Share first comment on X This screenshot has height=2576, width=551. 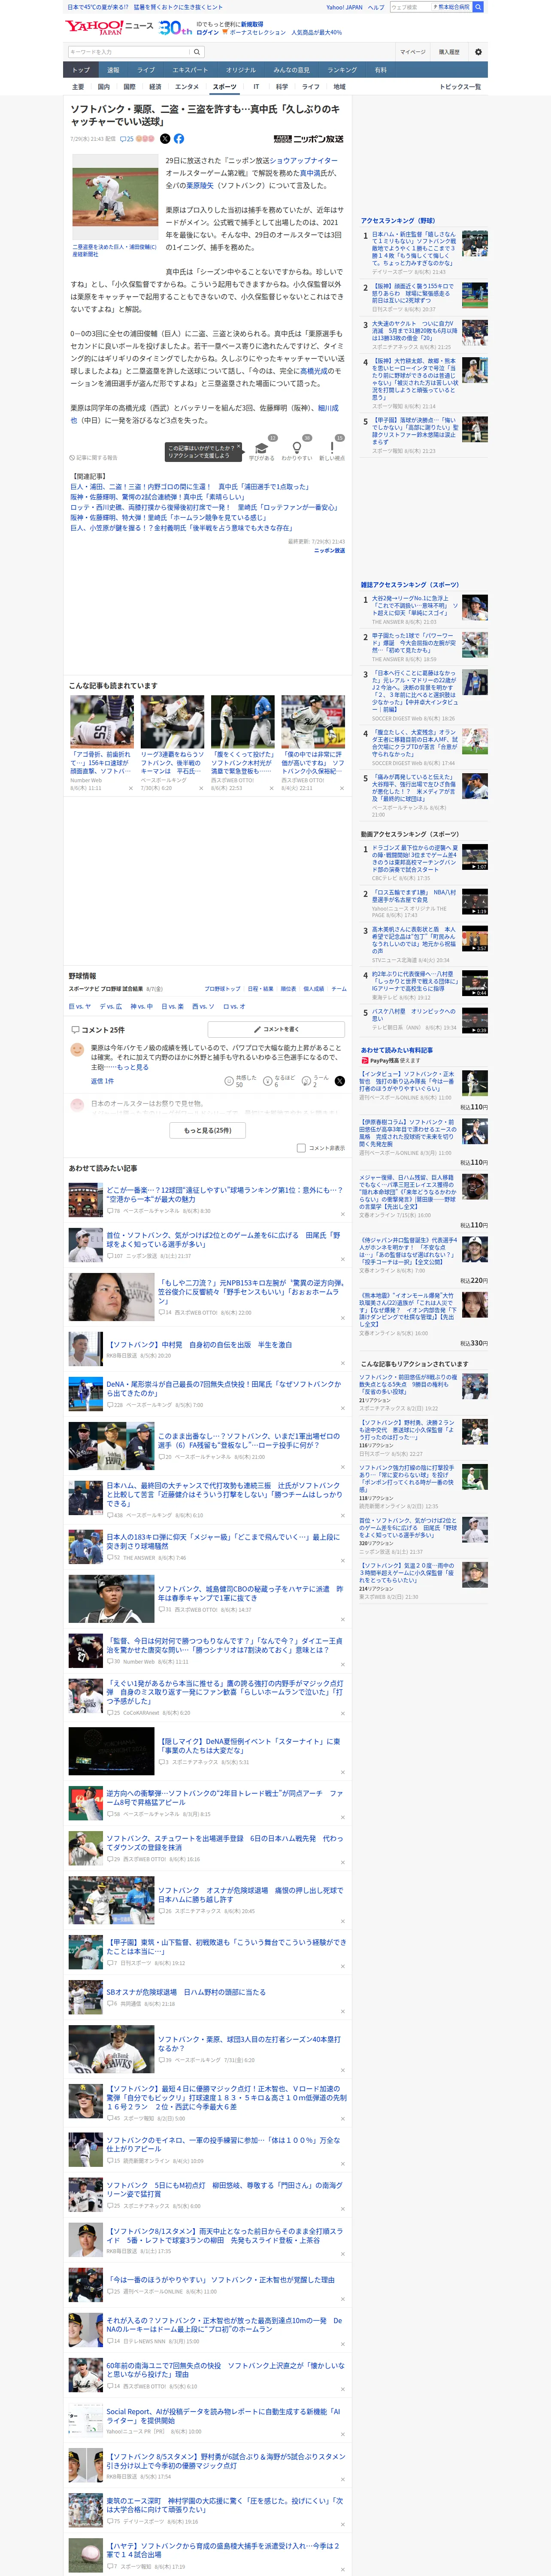(340, 1081)
